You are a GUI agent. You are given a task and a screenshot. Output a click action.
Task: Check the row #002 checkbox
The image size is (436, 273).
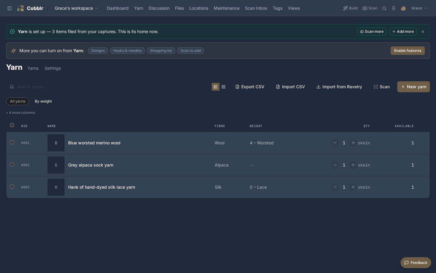[x=12, y=164]
